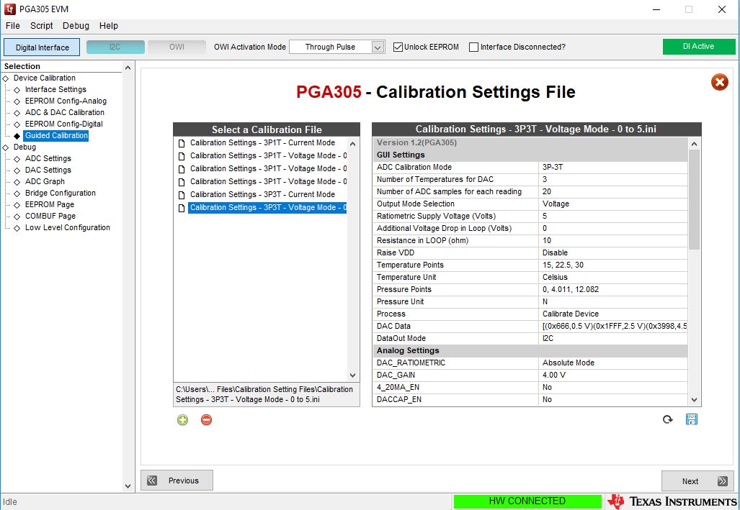The height and width of the screenshot is (510, 740).
Task: Open COMBUF Page in the tree
Action: (50, 217)
